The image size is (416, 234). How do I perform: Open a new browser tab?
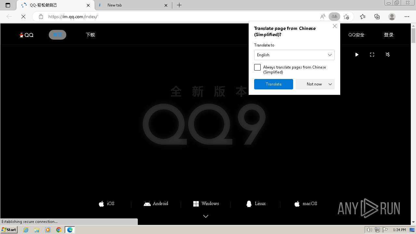(179, 5)
